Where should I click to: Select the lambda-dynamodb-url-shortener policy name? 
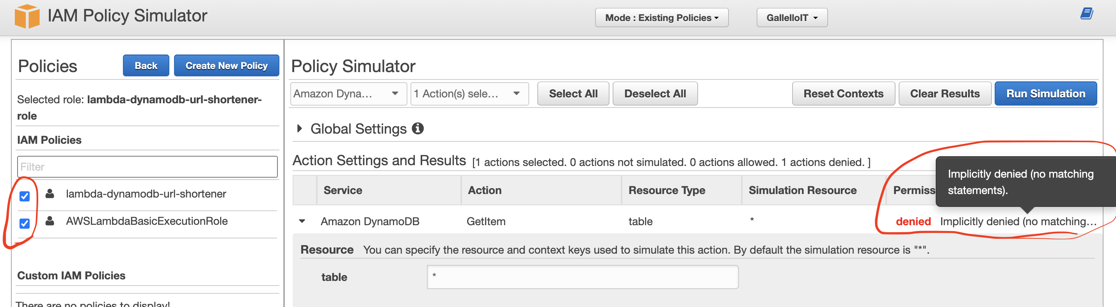[146, 194]
